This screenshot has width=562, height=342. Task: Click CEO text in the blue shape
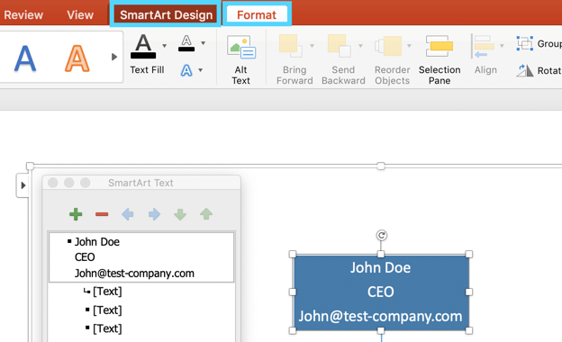[x=380, y=292]
